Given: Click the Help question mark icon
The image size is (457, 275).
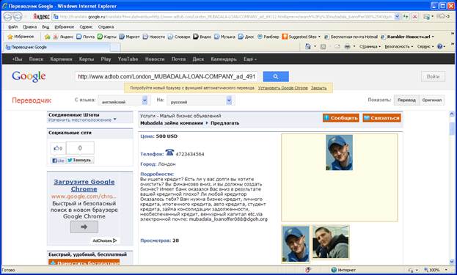Looking at the screenshot, I should click(440, 46).
